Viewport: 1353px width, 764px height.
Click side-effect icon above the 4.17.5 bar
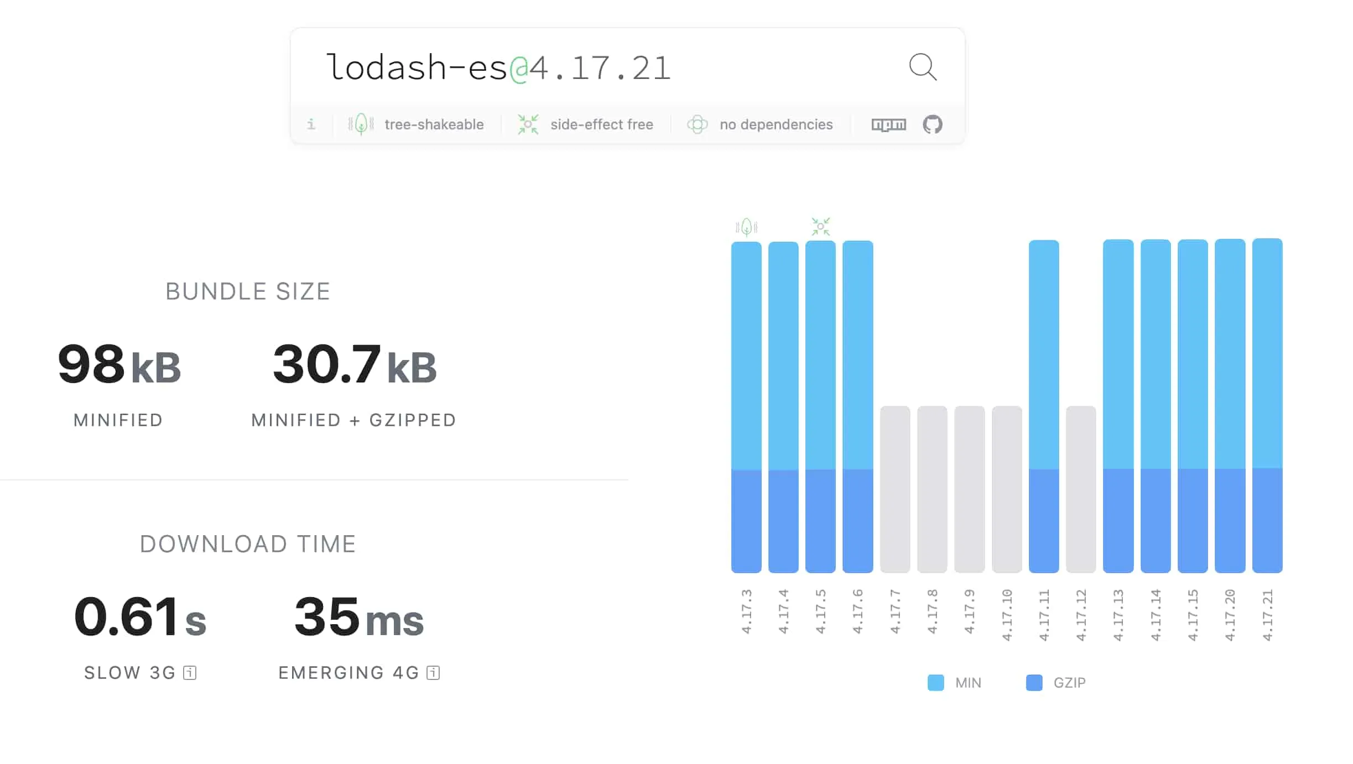coord(820,227)
